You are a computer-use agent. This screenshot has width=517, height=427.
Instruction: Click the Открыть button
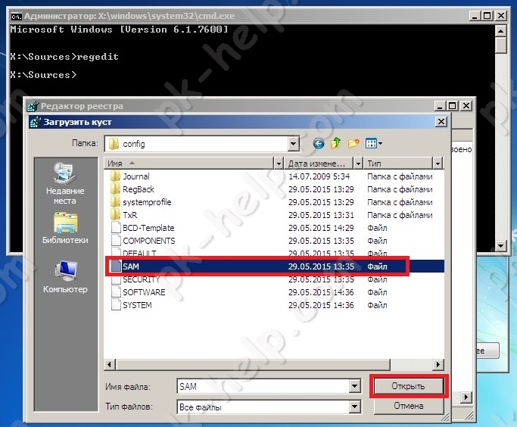click(409, 386)
